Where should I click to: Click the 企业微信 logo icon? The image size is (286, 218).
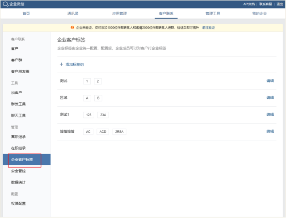5,4
